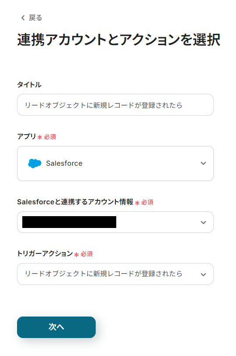Click the 必須 marker beside トリガーアクション
The width and height of the screenshot is (236, 356).
click(87, 254)
